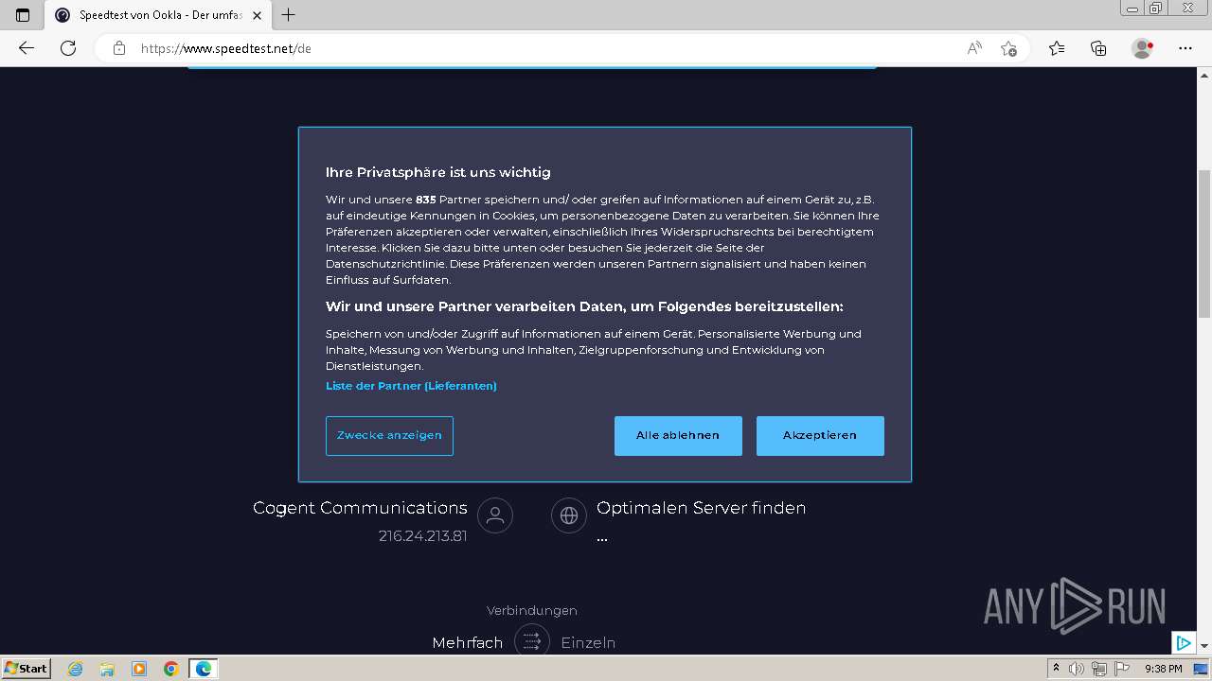
Task: Click Alle ablehnen button
Action: pos(678,435)
